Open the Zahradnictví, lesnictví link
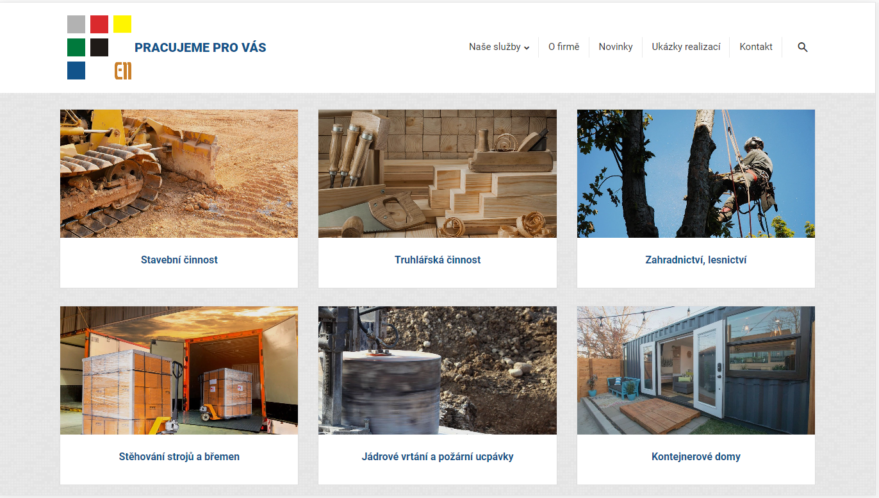The height and width of the screenshot is (498, 879). click(x=696, y=260)
